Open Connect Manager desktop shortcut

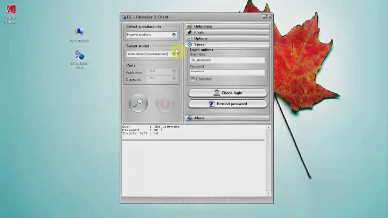tap(10, 10)
